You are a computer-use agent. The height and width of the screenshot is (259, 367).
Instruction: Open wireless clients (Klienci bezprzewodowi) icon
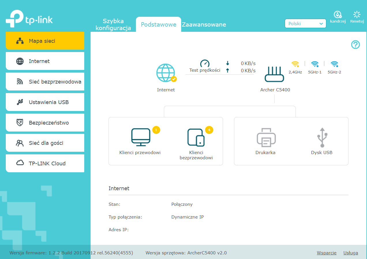pos(196,137)
